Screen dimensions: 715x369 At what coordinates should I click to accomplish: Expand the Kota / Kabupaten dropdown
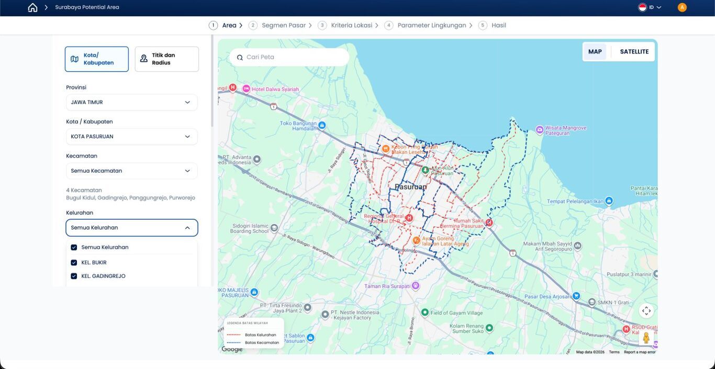pyautogui.click(x=132, y=137)
